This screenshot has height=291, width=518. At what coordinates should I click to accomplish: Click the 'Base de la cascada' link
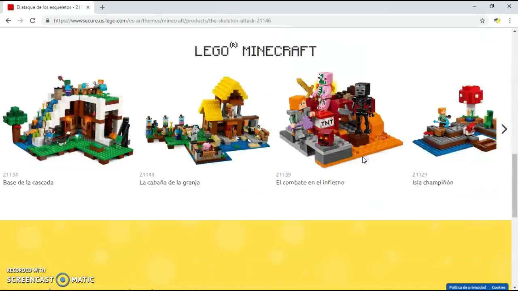[x=28, y=182]
